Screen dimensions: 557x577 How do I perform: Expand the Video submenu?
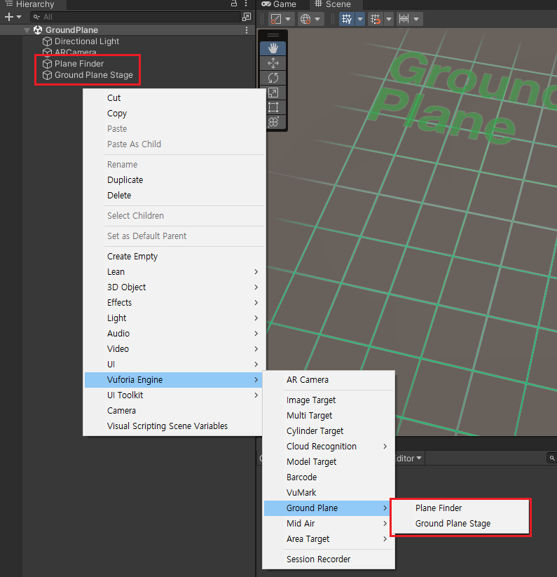pos(173,349)
